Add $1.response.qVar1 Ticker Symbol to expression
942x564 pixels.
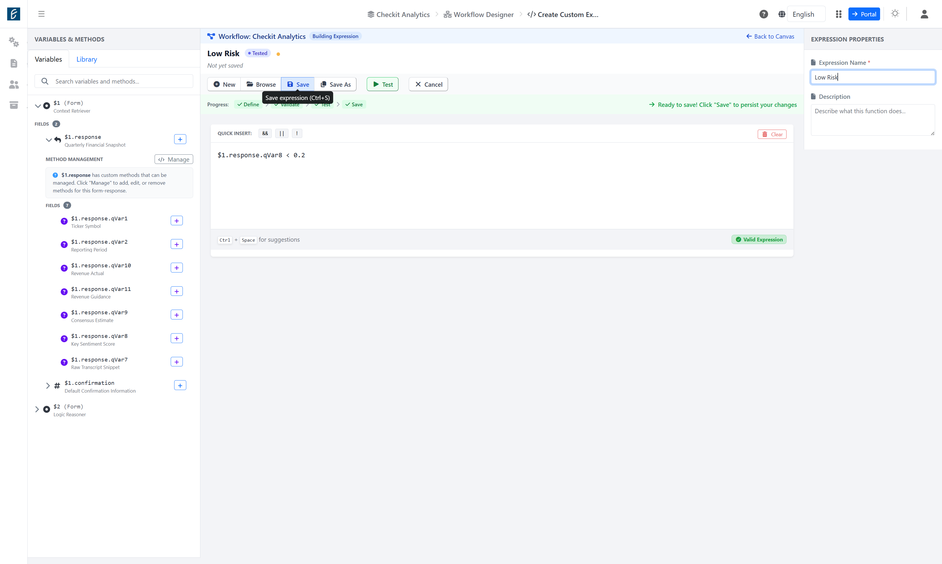(177, 221)
